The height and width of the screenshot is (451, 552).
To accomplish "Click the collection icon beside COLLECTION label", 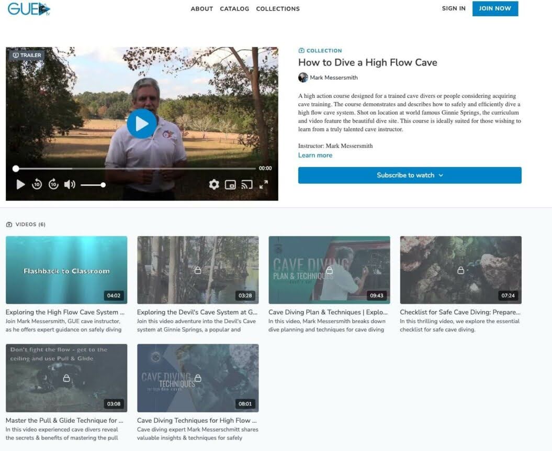I will [x=301, y=50].
